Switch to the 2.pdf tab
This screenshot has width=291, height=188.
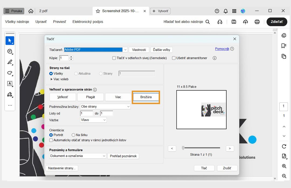tap(43, 11)
